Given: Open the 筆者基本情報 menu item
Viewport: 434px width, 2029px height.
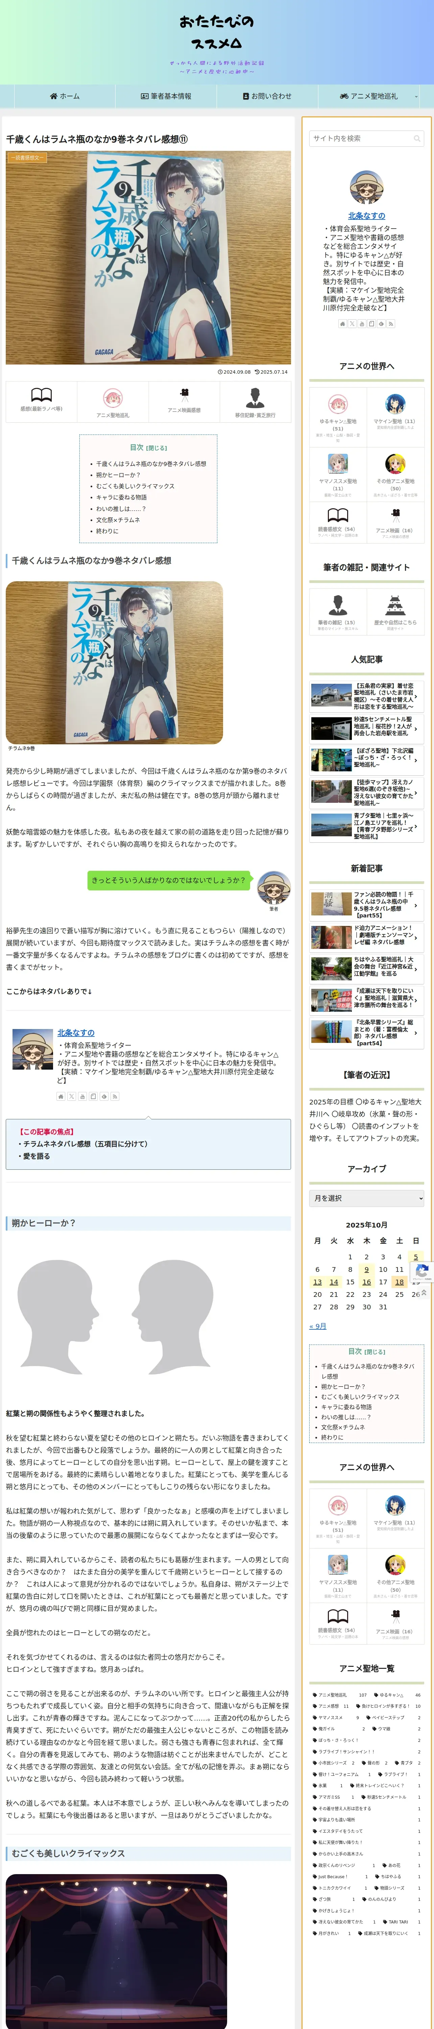Looking at the screenshot, I should tap(166, 96).
